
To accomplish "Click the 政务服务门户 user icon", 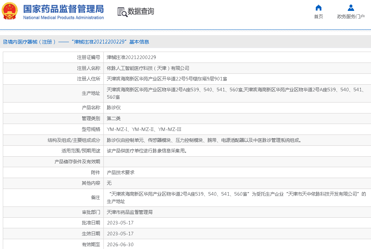I will pos(351,8).
